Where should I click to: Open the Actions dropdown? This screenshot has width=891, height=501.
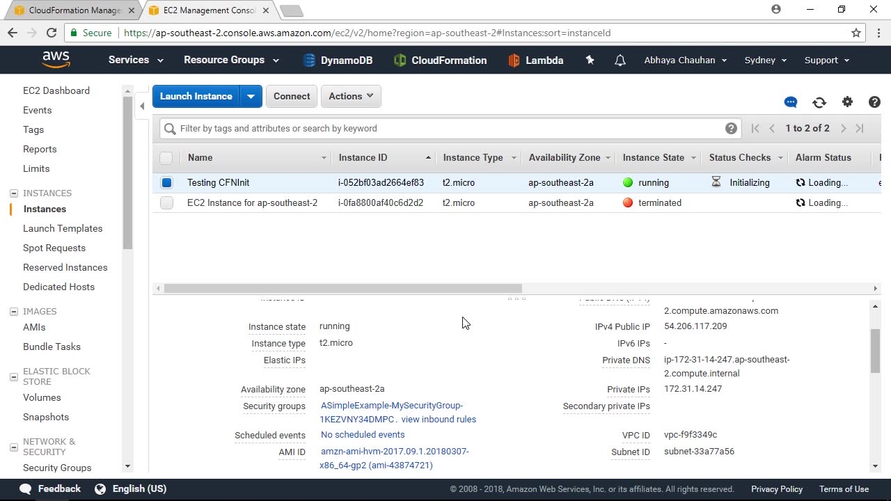(352, 96)
